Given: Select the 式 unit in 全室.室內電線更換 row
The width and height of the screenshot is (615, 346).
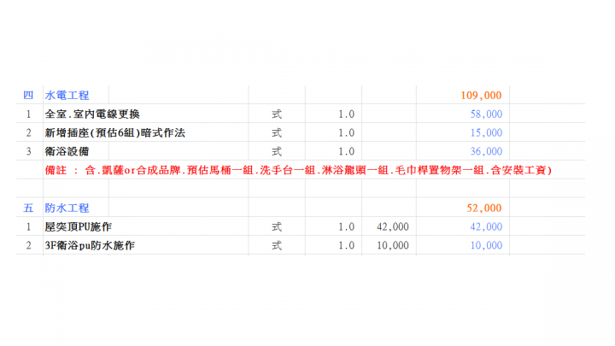Looking at the screenshot, I should pyautogui.click(x=277, y=114).
